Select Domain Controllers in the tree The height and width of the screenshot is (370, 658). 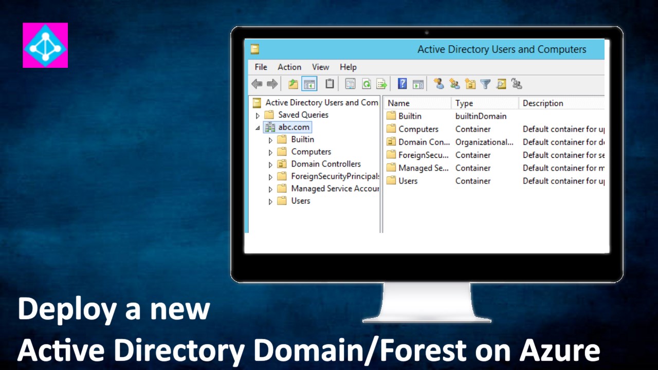click(319, 164)
